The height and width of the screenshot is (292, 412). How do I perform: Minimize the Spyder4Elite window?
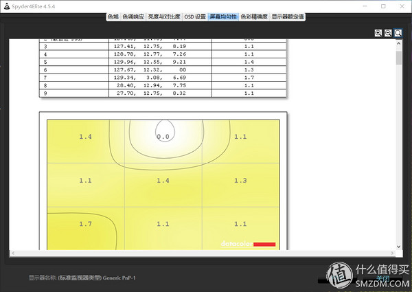pyautogui.click(x=365, y=6)
